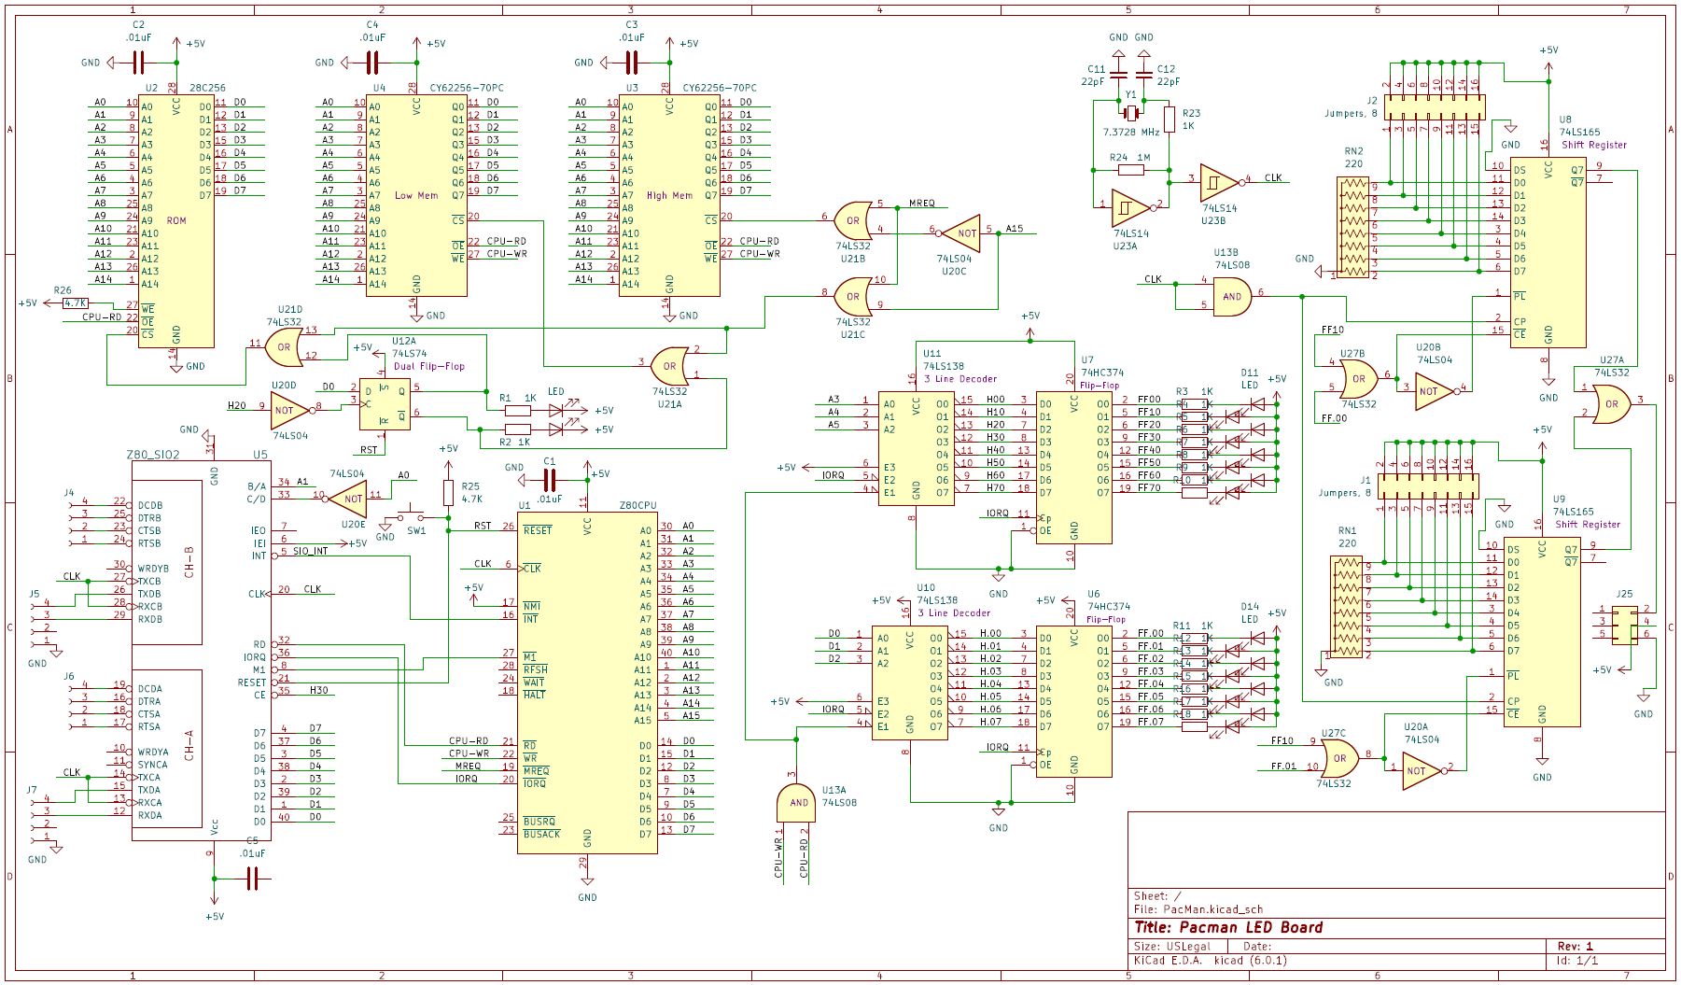Image resolution: width=1681 pixels, height=985 pixels.
Task: Click the U20C NOT gate symbol
Action: [x=964, y=233]
